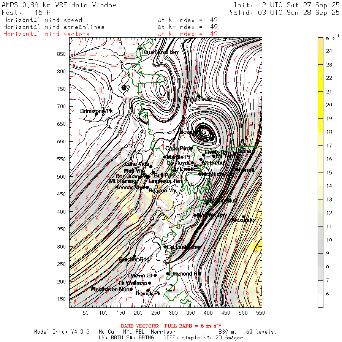The width and height of the screenshot is (342, 342).
Task: Click the Butcher Rdg label
Action: coord(135,259)
